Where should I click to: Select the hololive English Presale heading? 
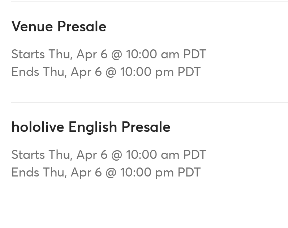(x=91, y=127)
